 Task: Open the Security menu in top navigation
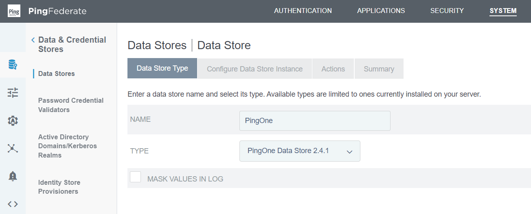447,11
